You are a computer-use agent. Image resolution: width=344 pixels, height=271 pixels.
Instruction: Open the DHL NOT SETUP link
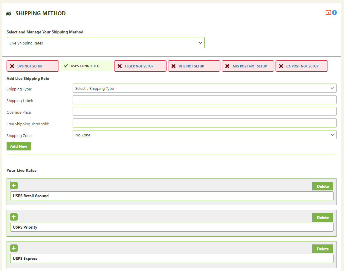(191, 66)
